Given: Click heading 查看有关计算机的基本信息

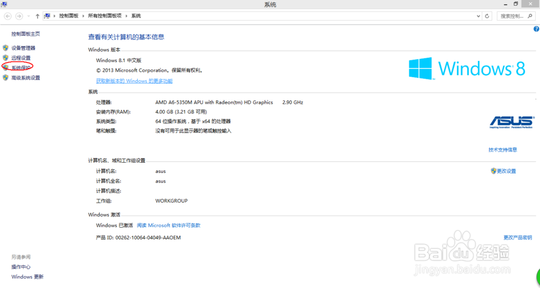Looking at the screenshot, I should (x=126, y=37).
